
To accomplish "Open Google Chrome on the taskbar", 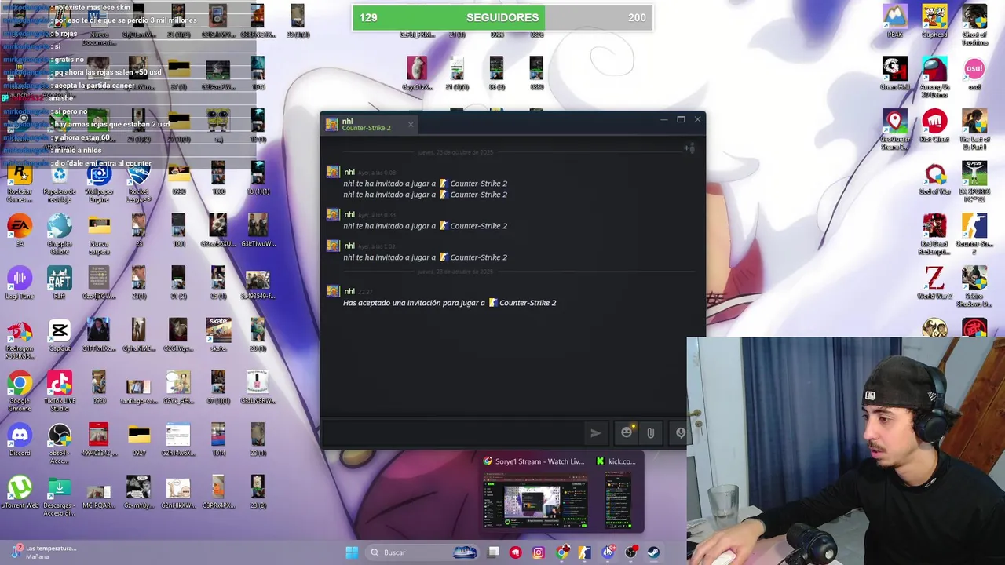I will pyautogui.click(x=561, y=552).
